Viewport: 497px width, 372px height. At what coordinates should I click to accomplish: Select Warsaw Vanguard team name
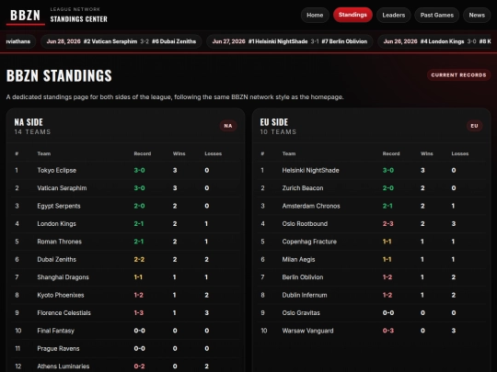pyautogui.click(x=307, y=331)
